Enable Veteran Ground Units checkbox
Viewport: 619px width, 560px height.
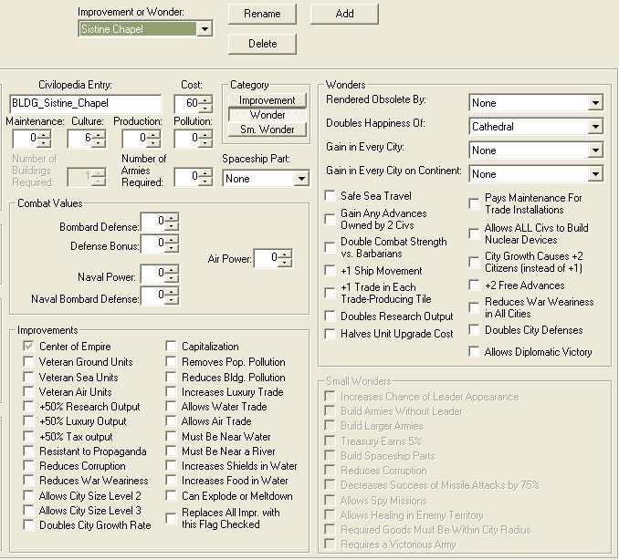tap(30, 362)
